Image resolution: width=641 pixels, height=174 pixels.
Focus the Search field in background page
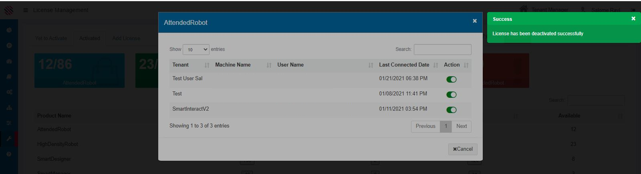click(x=596, y=100)
